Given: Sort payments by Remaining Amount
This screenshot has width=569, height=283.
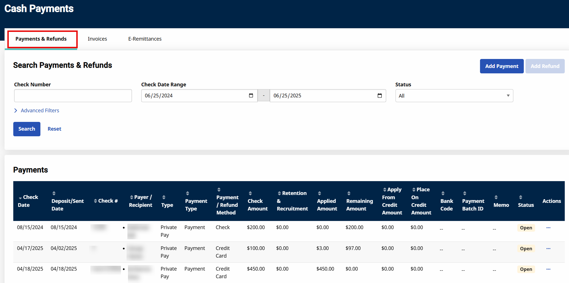Looking at the screenshot, I should [359, 201].
